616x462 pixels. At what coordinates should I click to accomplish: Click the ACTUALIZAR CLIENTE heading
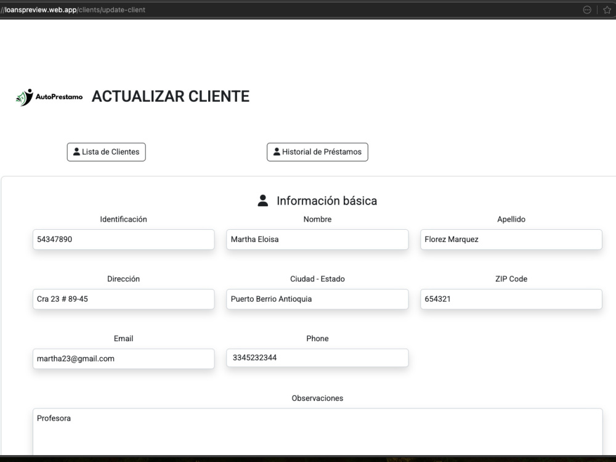click(171, 96)
